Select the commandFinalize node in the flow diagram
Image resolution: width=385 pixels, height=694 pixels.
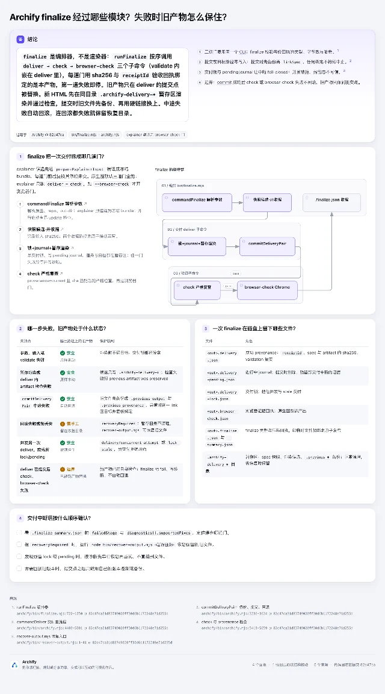coord(196,202)
